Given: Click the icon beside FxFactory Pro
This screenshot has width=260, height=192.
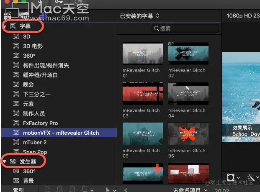Looking at the screenshot, I should (x=16, y=123).
